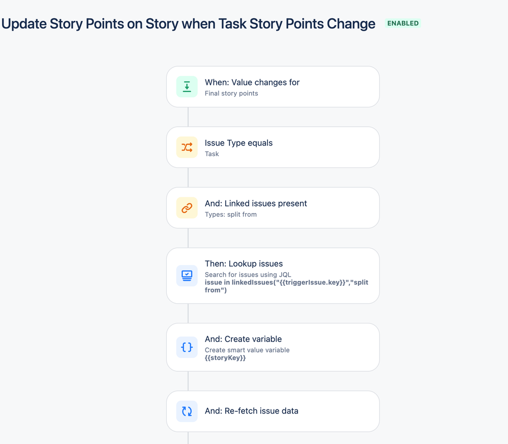Click the JQL linkedIssues query text
Screen dimensions: 508x444
coord(286,286)
